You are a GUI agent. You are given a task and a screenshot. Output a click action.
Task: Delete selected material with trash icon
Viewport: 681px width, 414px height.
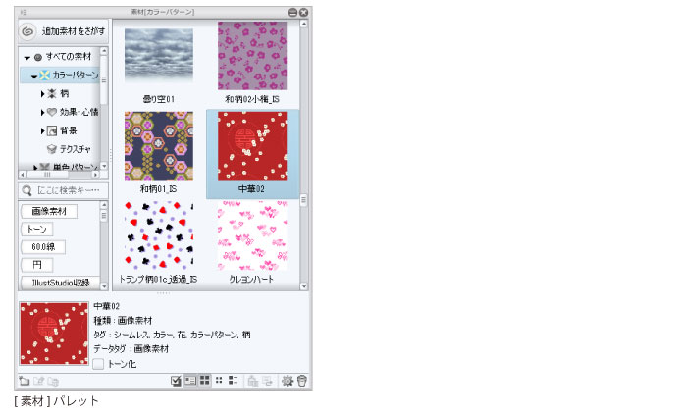(x=302, y=381)
